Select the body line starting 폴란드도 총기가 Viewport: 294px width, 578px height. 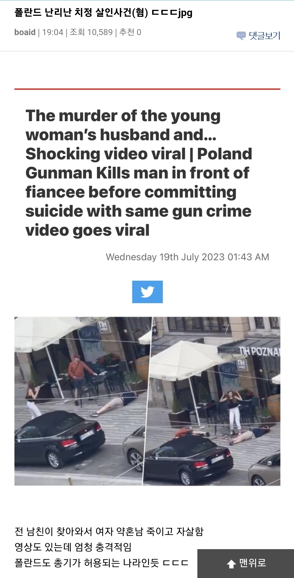tap(101, 563)
